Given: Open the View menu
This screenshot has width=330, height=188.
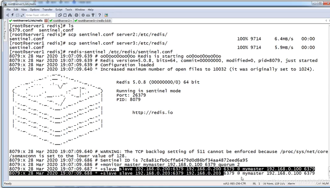Looking at the screenshot, I should coord(24,10).
